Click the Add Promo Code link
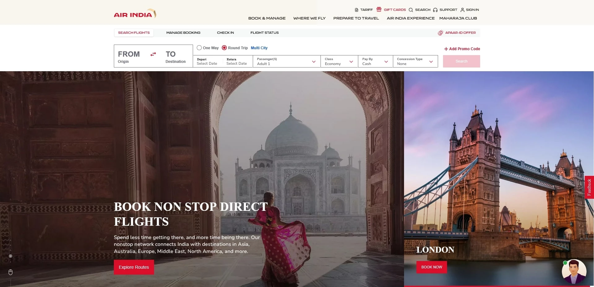This screenshot has width=594, height=287. coord(462,49)
